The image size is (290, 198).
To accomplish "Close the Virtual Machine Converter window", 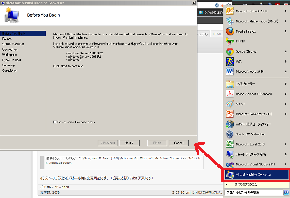I will coord(193,3).
